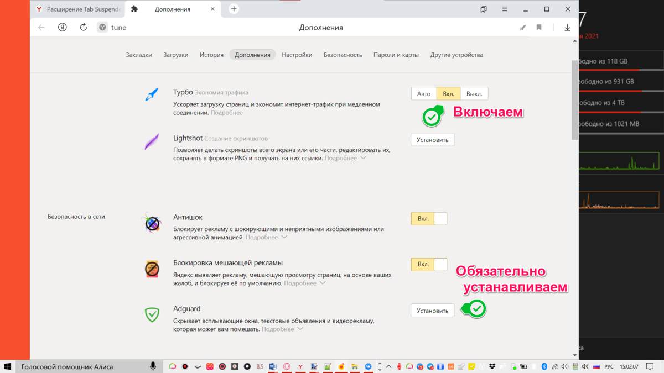Image resolution: width=664 pixels, height=373 pixels.
Task: Open the Yandex home page button
Action: [63, 27]
